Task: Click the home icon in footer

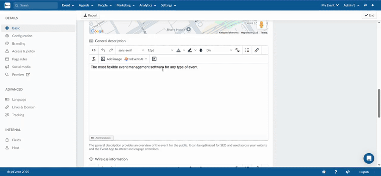Action: pyautogui.click(x=324, y=172)
